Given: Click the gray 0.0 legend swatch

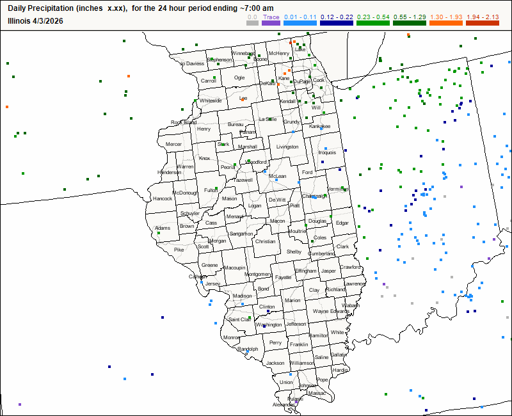Looking at the screenshot, I should click(253, 24).
